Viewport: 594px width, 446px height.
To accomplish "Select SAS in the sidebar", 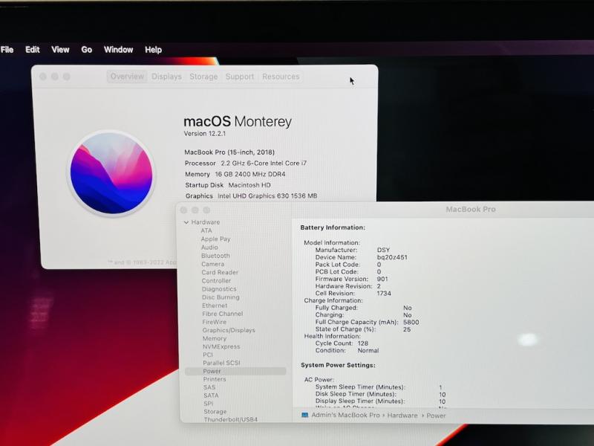I will pos(209,387).
